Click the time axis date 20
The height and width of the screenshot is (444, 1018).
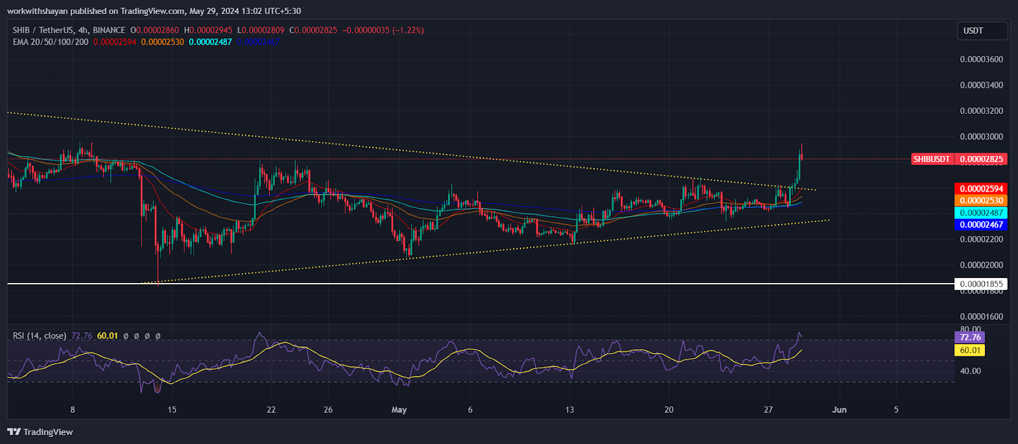(669, 410)
